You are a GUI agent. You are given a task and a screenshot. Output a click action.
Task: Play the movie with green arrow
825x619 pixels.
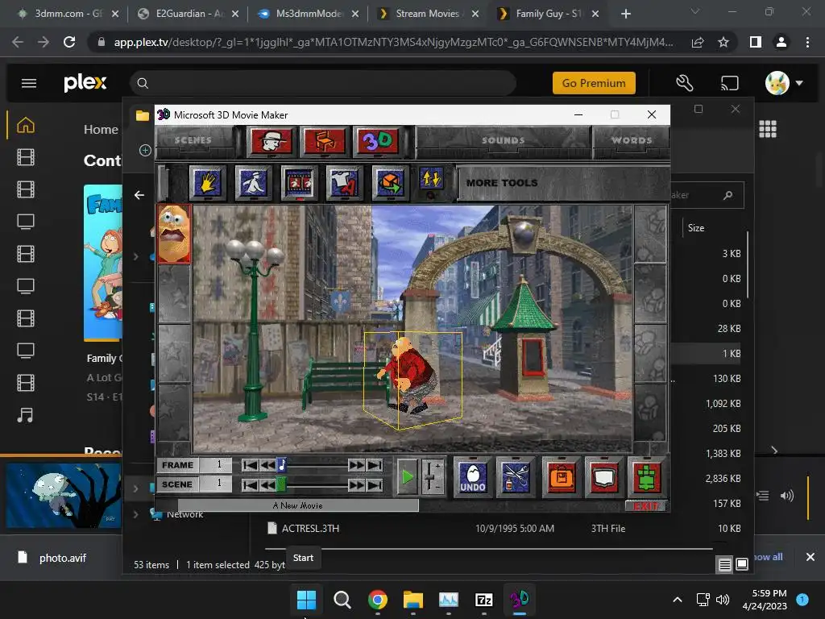tap(407, 477)
